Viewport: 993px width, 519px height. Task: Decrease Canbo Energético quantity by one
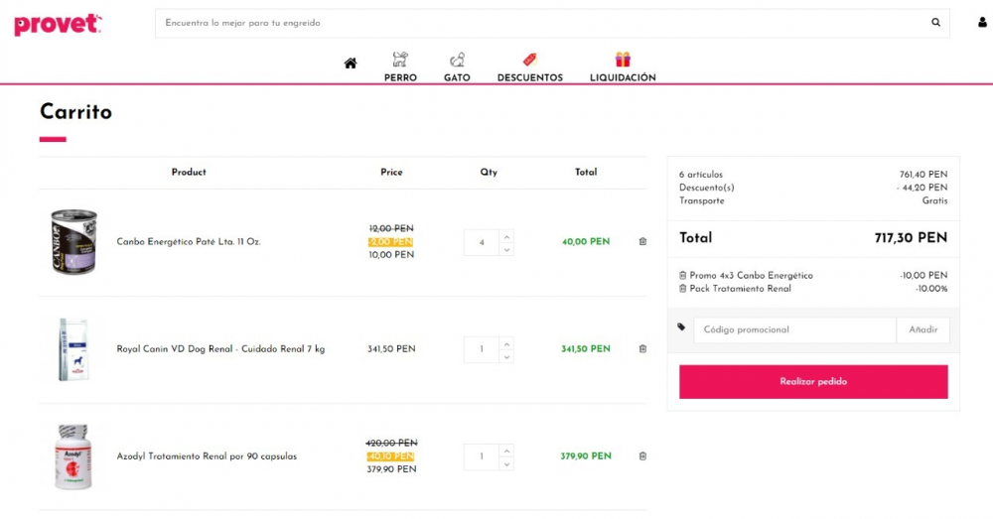506,249
